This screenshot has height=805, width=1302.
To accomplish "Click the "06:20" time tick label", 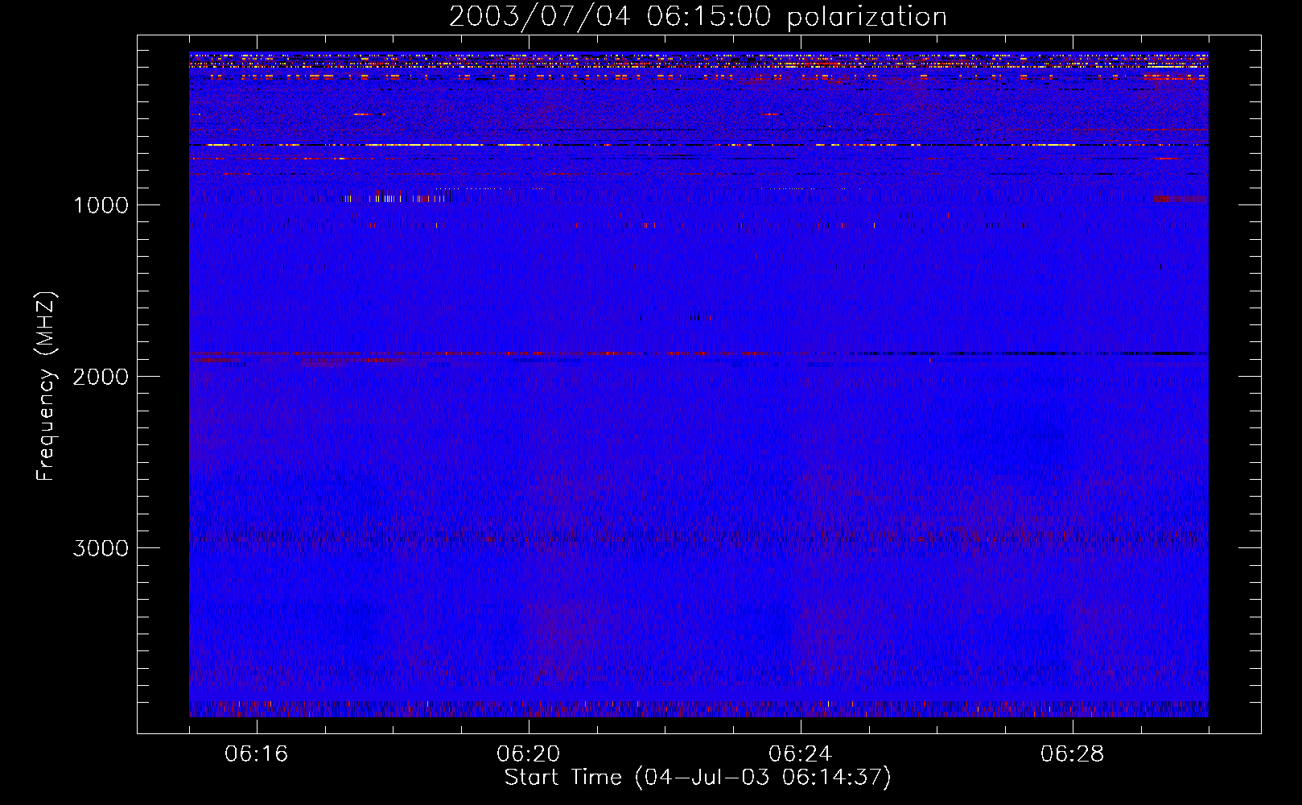I will pos(529,754).
